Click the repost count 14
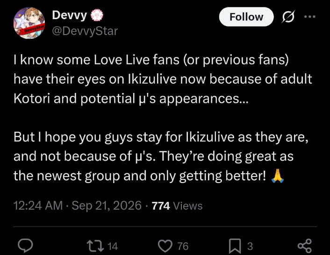 (113, 246)
